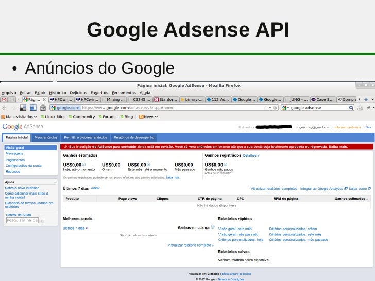The height and width of the screenshot is (281, 375).
Task: List all tabs dropdown arrow
Action: point(372,99)
